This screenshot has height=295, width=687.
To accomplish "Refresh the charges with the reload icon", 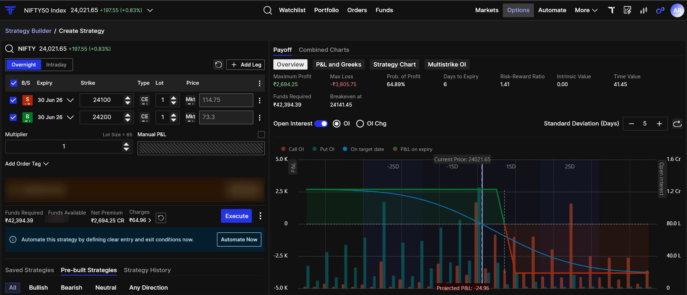I will pyautogui.click(x=161, y=218).
